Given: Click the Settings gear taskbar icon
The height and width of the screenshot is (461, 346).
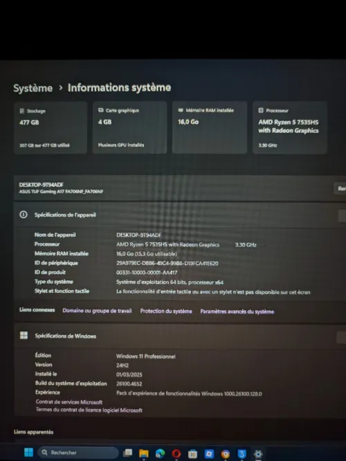Looking at the screenshot, I should [x=258, y=454].
